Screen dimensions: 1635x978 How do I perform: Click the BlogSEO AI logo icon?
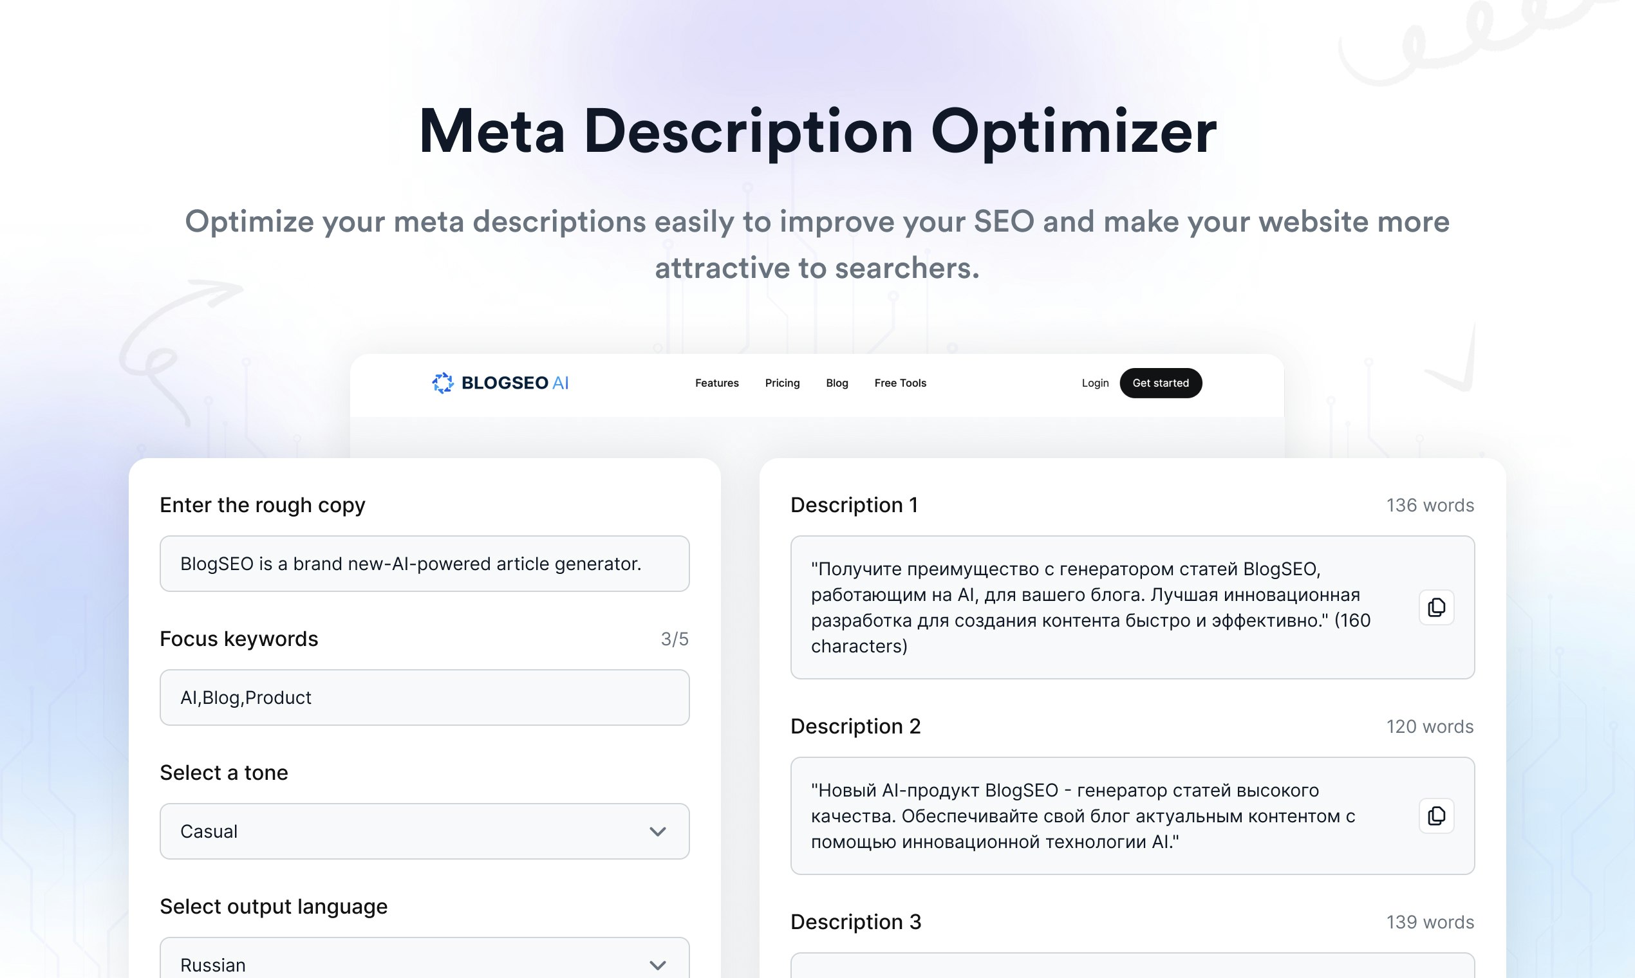point(442,383)
